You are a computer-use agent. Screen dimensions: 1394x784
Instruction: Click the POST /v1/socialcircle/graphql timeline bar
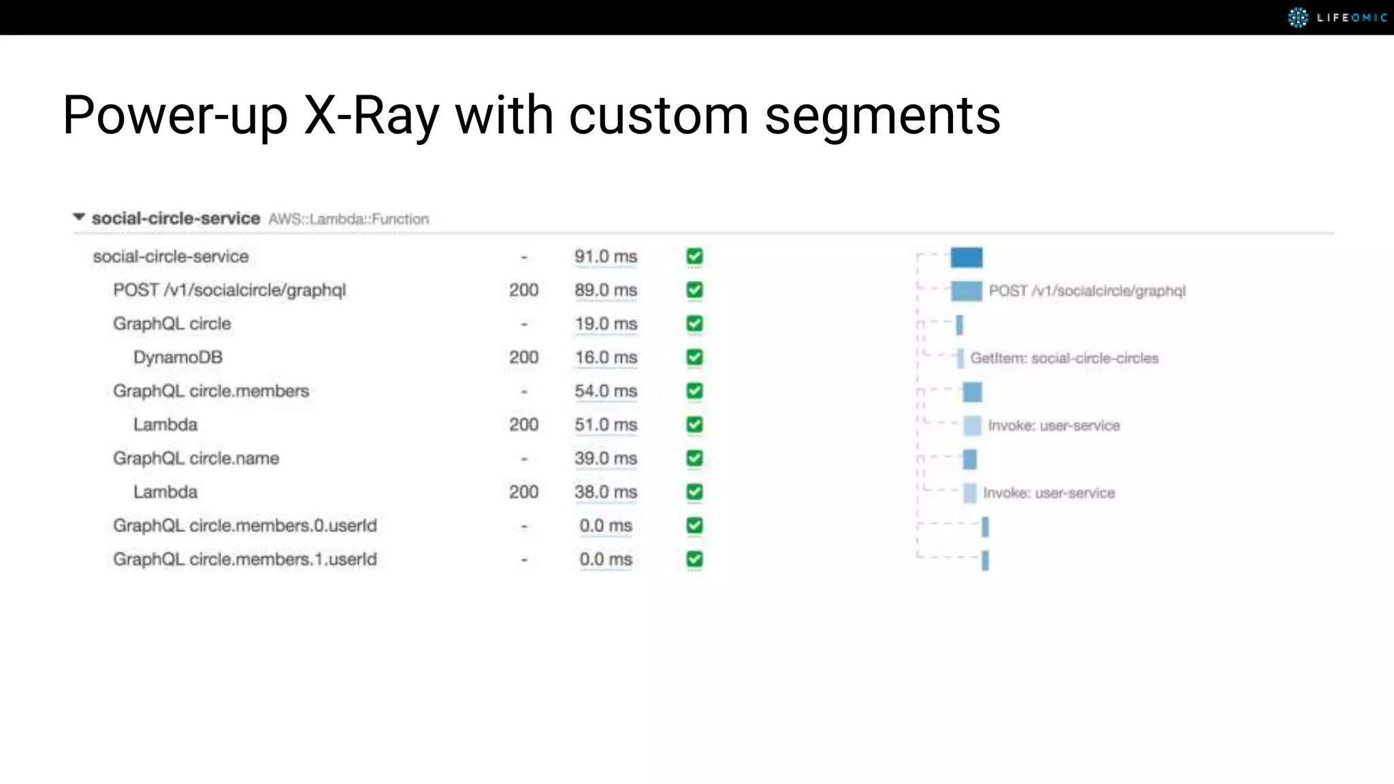coord(966,291)
